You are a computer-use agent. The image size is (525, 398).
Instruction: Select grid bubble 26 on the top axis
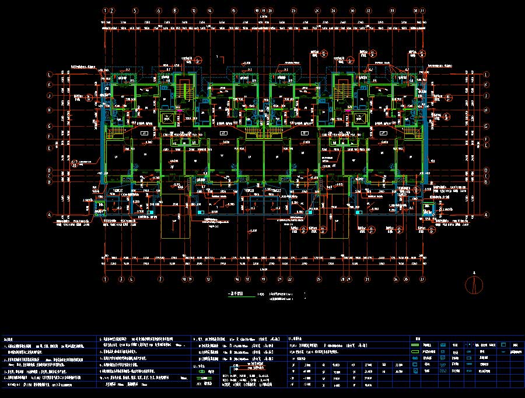(334, 11)
